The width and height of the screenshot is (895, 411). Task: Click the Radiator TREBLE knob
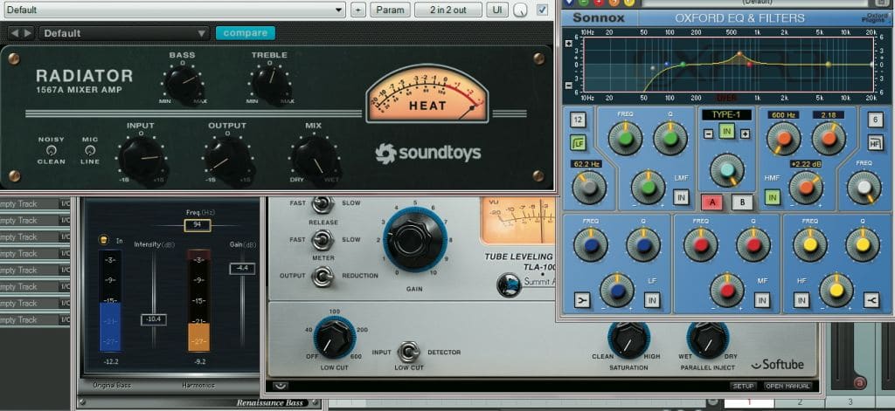[271, 83]
